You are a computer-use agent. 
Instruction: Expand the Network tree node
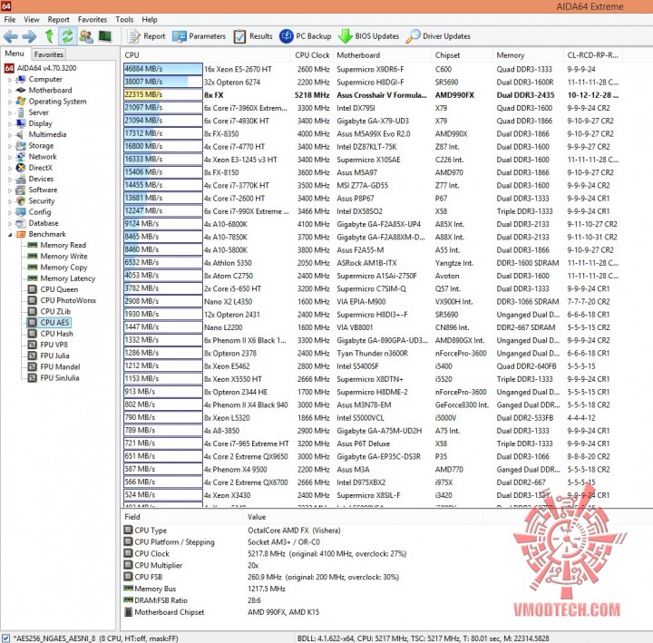10,157
